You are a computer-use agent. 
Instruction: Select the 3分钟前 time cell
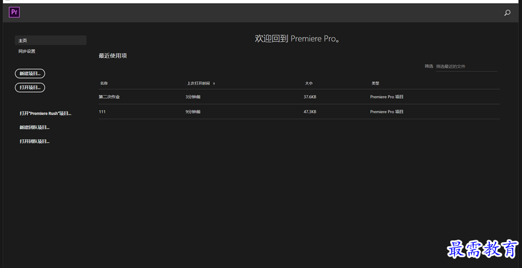[193, 97]
